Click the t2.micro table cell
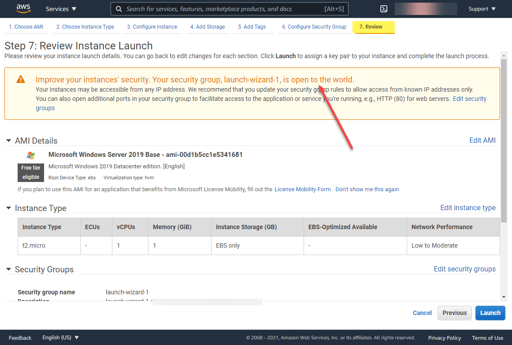This screenshot has height=345, width=512. click(49, 245)
